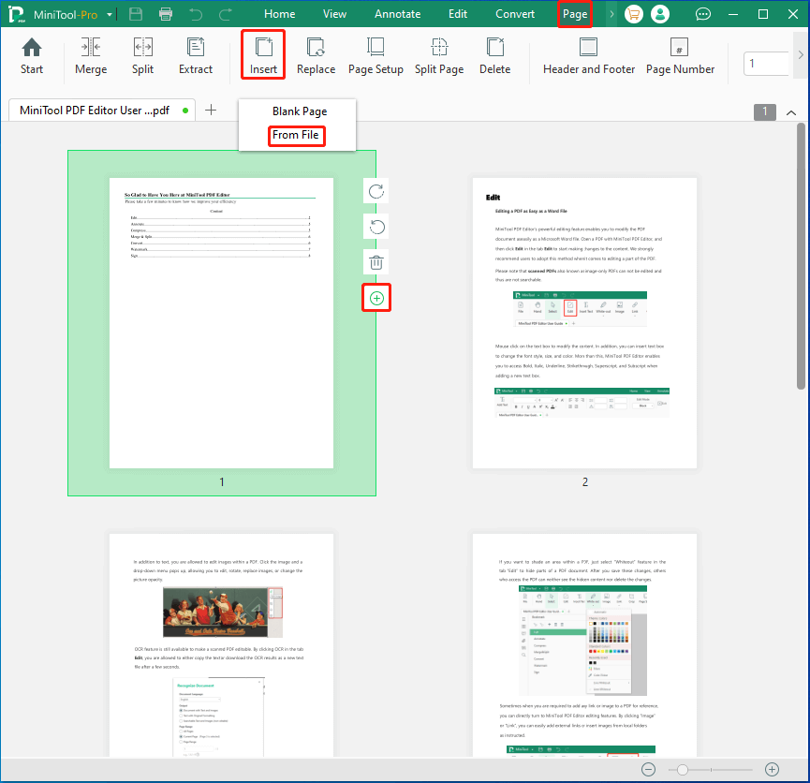The image size is (810, 783).
Task: Open the Convert tab
Action: point(515,14)
